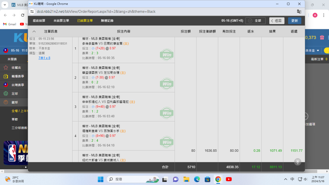Image resolution: width=329 pixels, height=185 pixels.
Task: Expand the system tray hidden icons chevron
Action: (285, 179)
